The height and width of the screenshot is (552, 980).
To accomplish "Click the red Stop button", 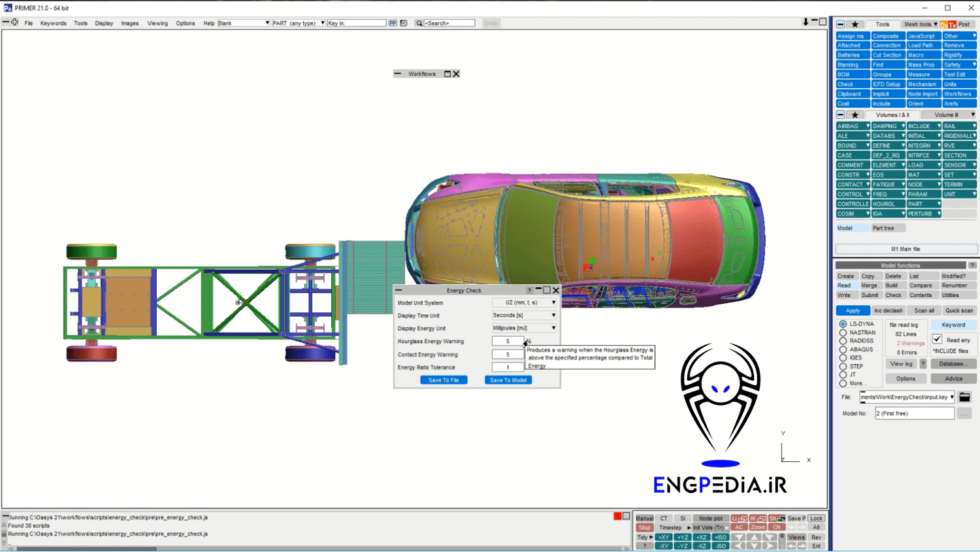I will 644,528.
